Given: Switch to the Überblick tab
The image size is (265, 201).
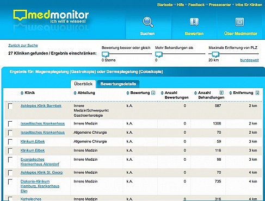Looking at the screenshot, I should (x=83, y=84).
